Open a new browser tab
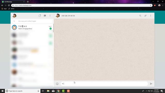This screenshot has width=165, height=93. [x=28, y=2]
